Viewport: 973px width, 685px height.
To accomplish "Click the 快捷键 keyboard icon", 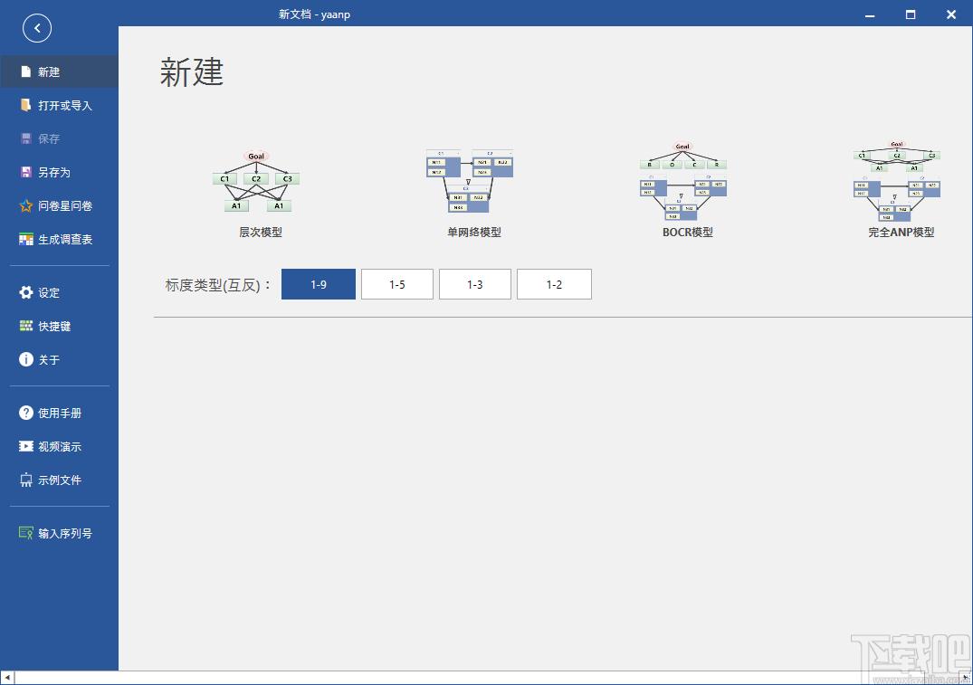I will (x=25, y=326).
